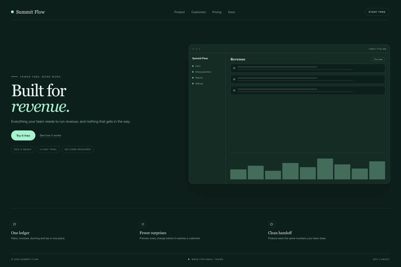Screen dimensions: 401x267
Task: Click the tallest bar in revenue chart
Action: pyautogui.click(x=325, y=169)
